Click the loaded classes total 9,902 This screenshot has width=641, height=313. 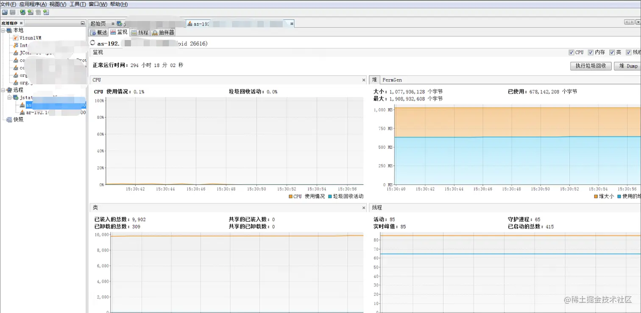click(139, 219)
